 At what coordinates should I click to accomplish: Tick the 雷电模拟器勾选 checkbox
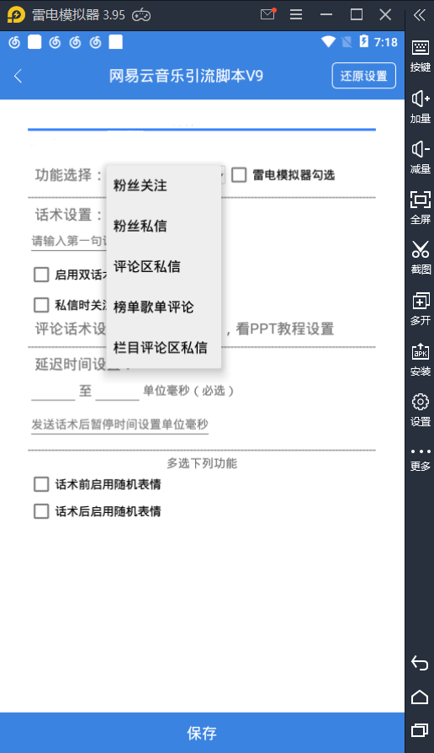point(239,175)
